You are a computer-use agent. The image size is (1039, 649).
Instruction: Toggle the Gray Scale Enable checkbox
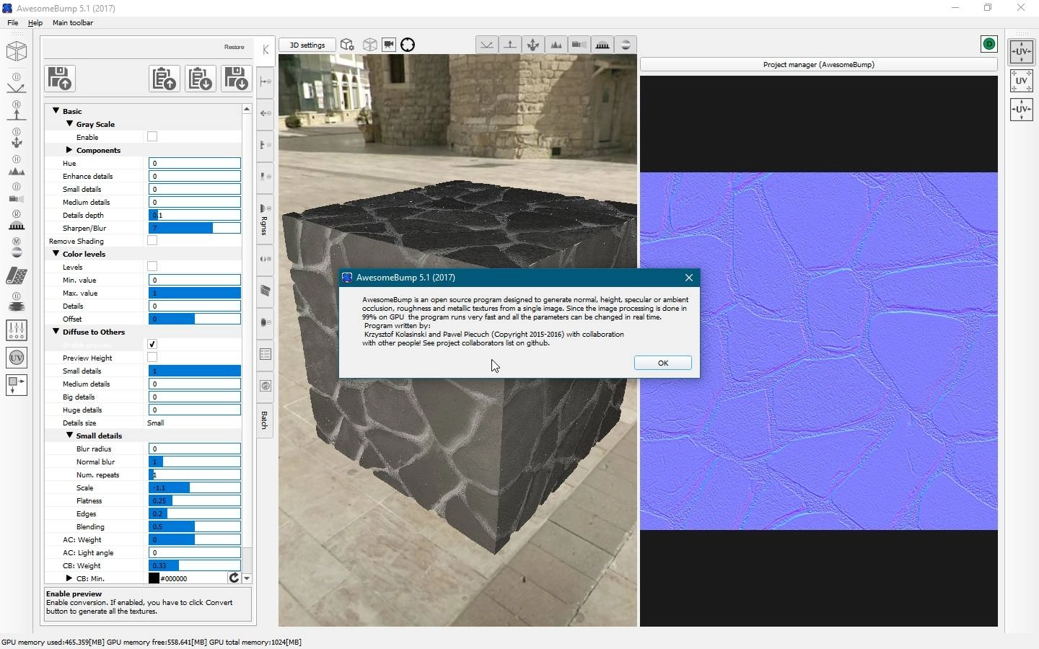coord(152,136)
